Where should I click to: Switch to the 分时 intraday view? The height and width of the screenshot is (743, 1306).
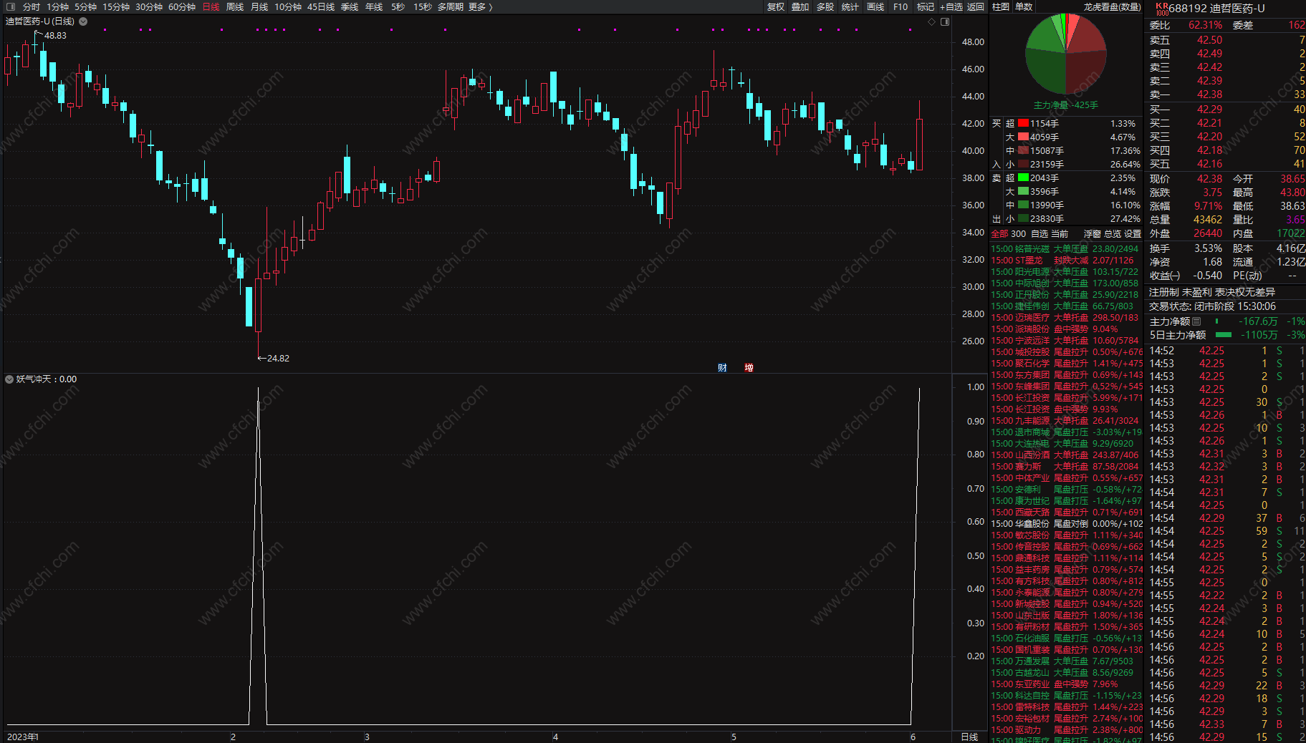(x=32, y=6)
